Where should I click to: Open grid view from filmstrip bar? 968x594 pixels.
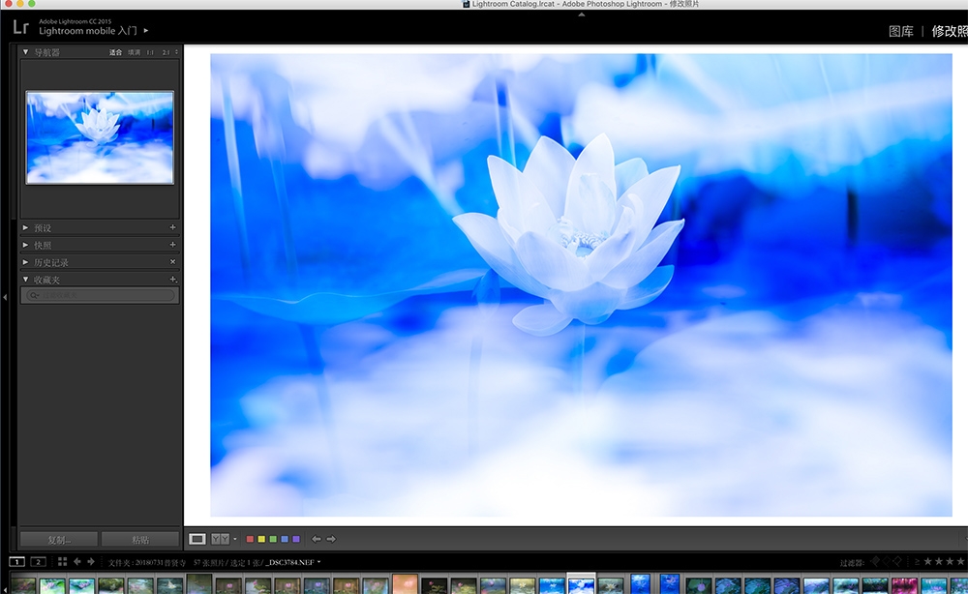point(62,562)
